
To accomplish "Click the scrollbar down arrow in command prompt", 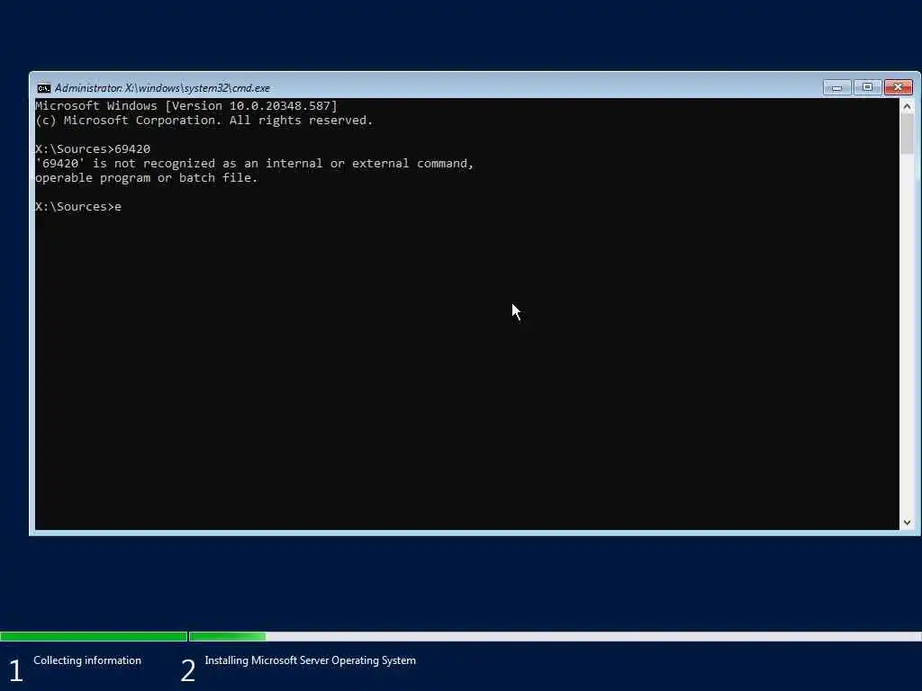I will [x=907, y=523].
